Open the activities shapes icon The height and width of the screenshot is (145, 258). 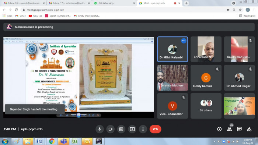point(249,129)
